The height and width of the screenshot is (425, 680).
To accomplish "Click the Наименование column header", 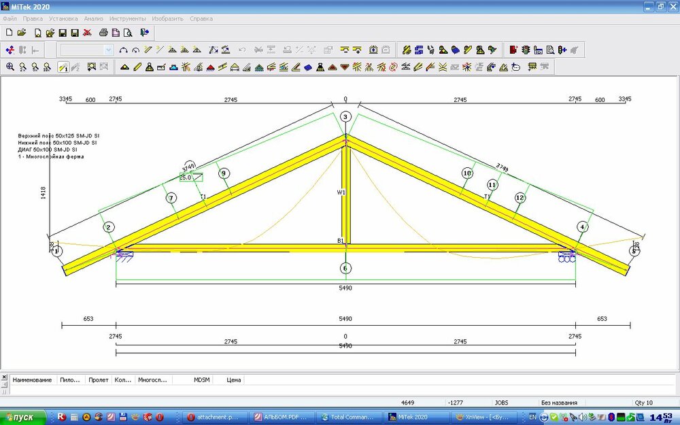I will point(32,380).
